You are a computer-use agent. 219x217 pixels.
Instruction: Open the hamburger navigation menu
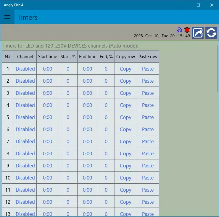pos(7,17)
